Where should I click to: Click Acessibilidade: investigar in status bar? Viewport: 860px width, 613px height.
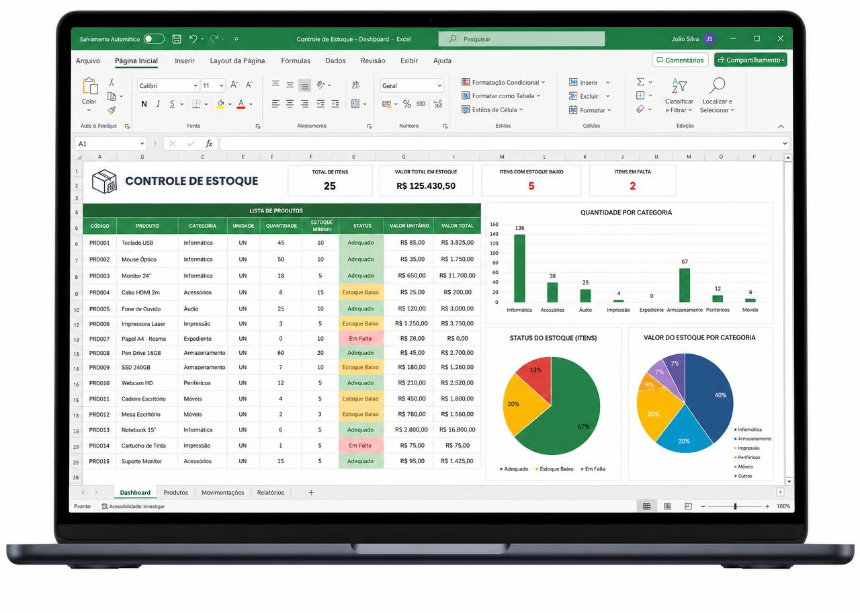pos(133,506)
